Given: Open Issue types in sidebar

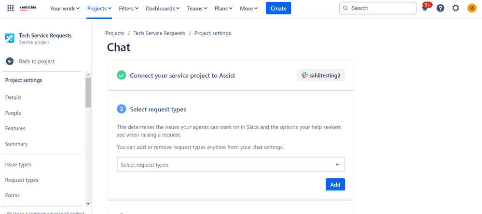Looking at the screenshot, I should (18, 164).
